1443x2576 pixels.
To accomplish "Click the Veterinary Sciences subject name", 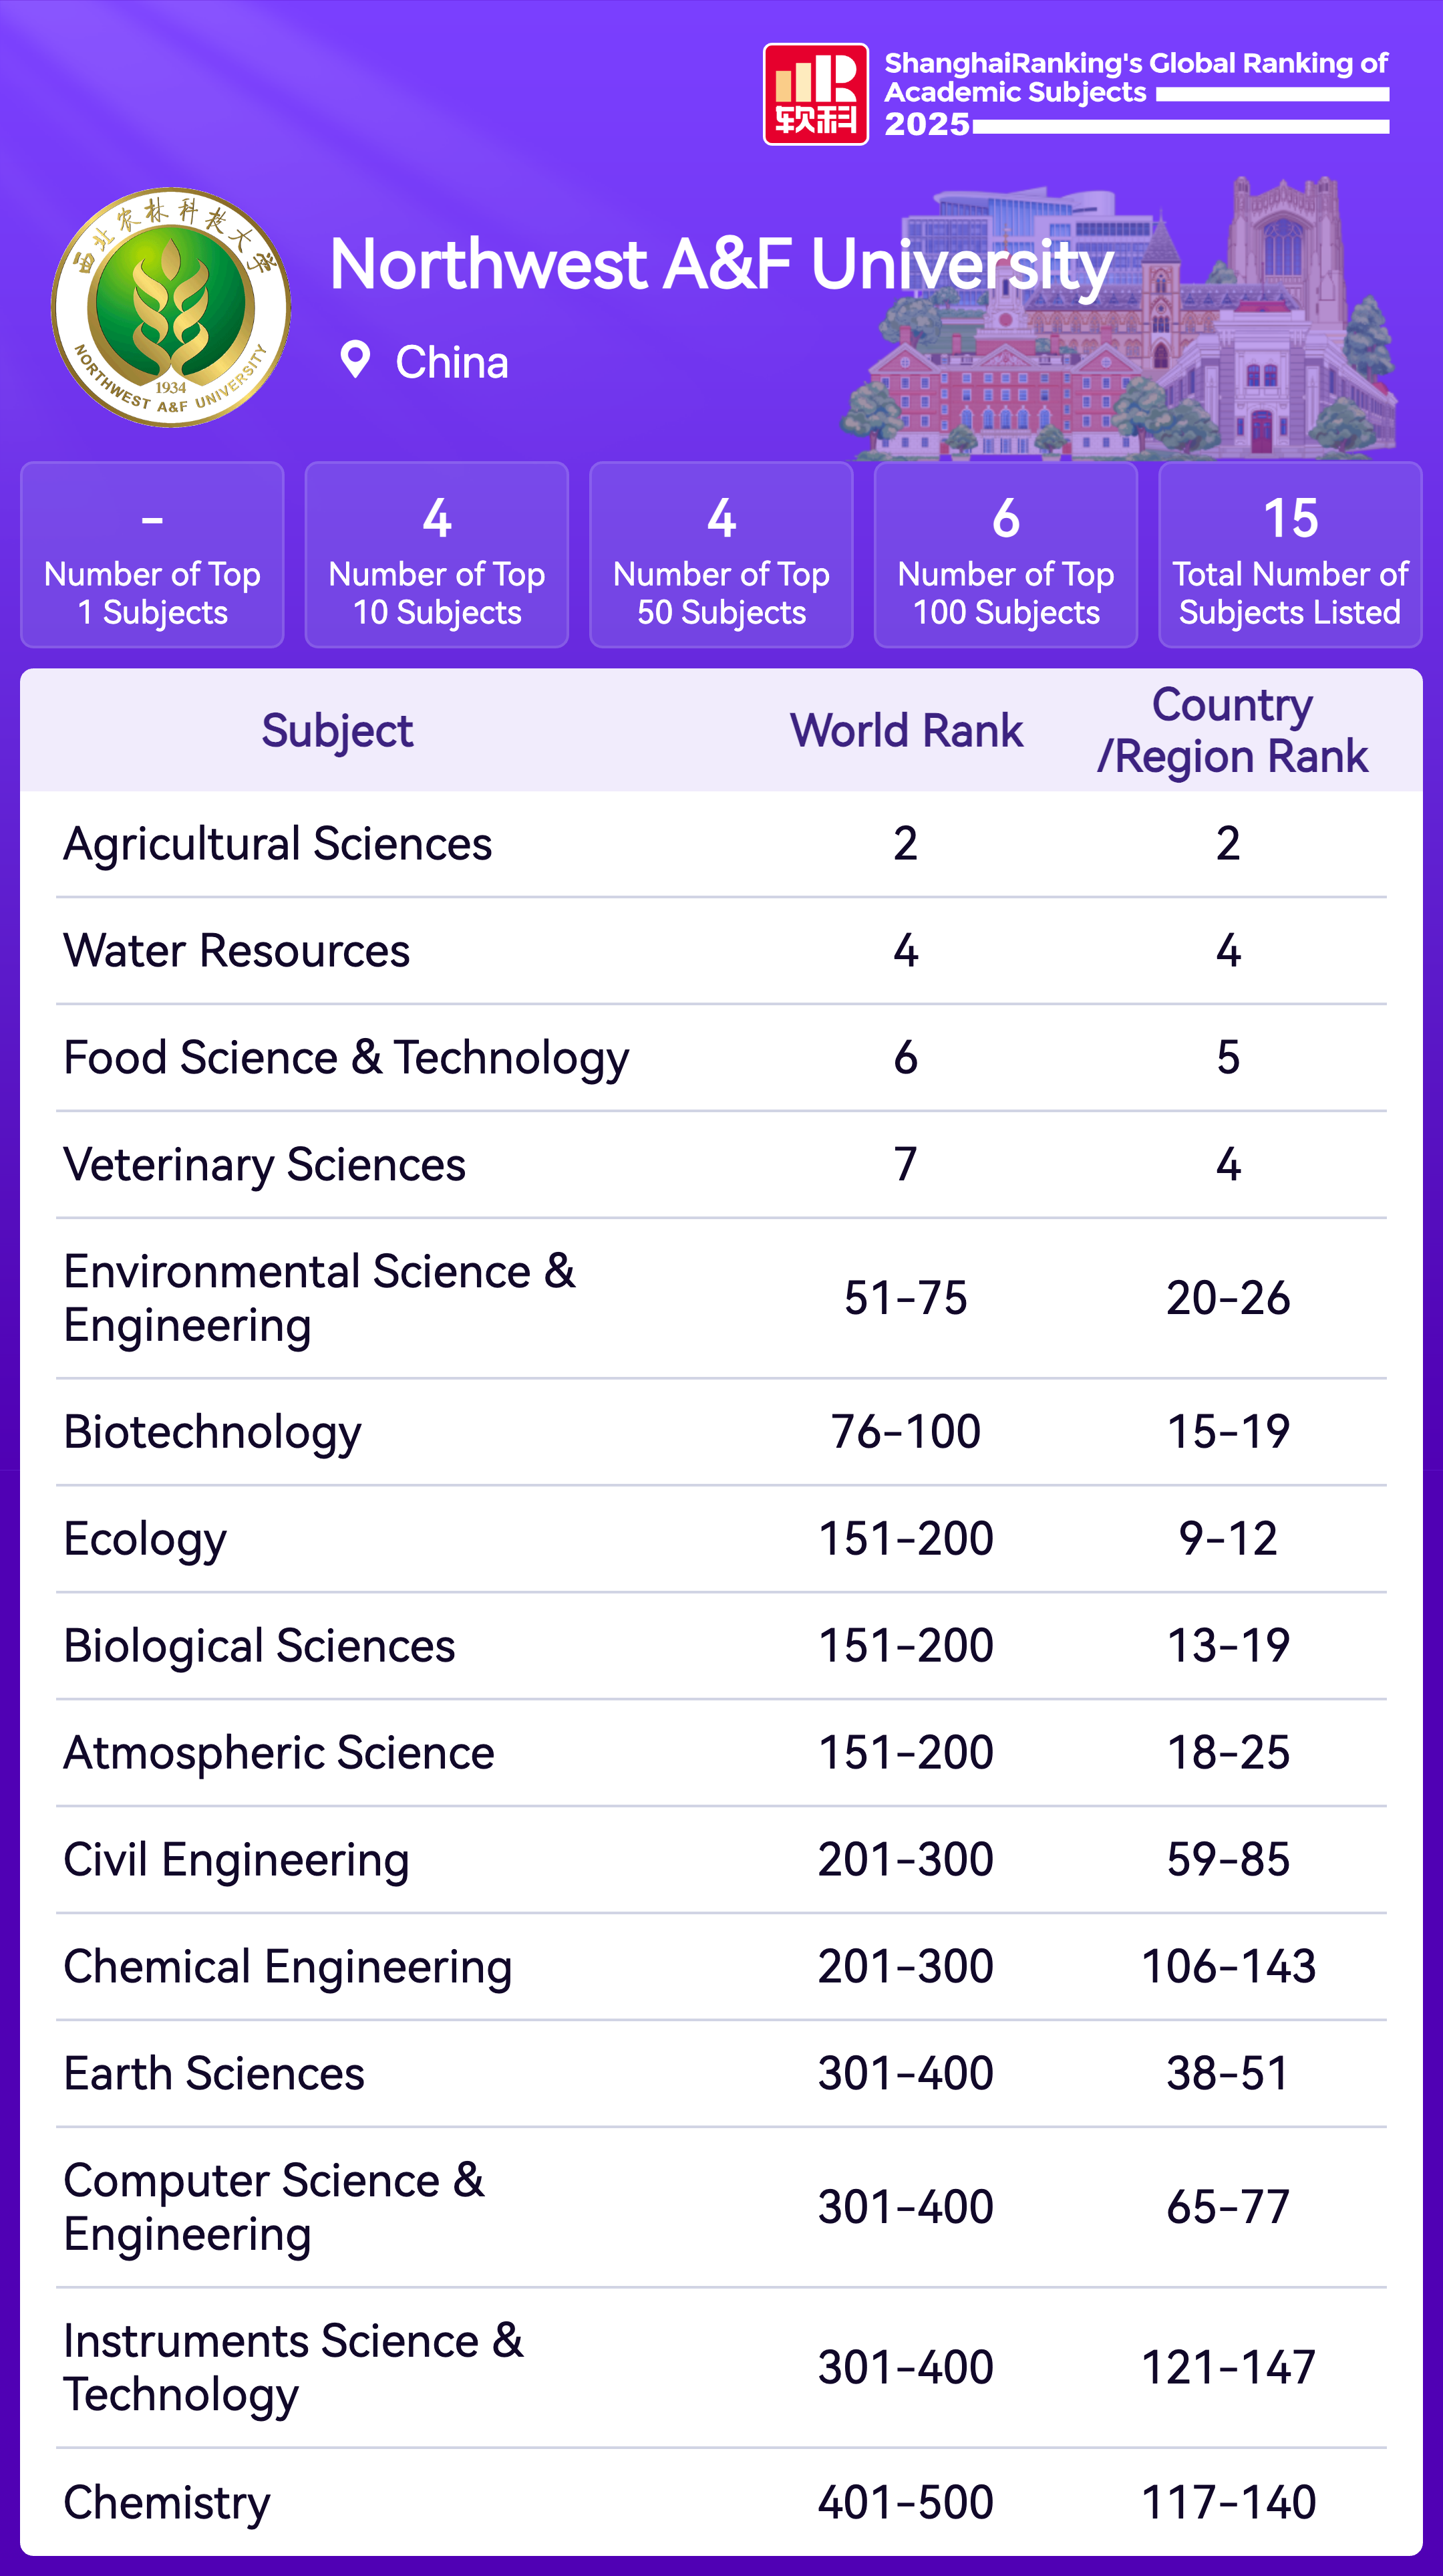I will pos(265,1165).
